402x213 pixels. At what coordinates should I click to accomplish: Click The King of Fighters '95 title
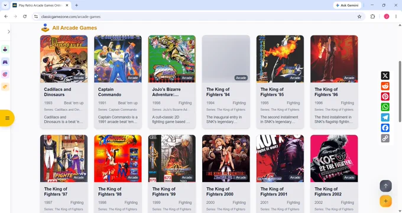(x=272, y=92)
